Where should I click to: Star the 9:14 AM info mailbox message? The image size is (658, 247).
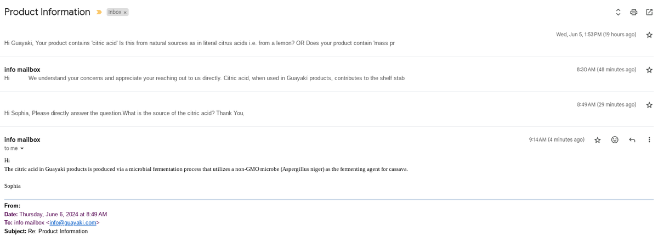tap(598, 140)
